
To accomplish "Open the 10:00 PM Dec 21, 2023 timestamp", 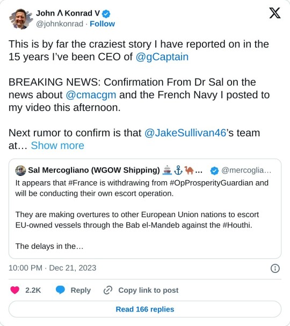I will (x=53, y=268).
